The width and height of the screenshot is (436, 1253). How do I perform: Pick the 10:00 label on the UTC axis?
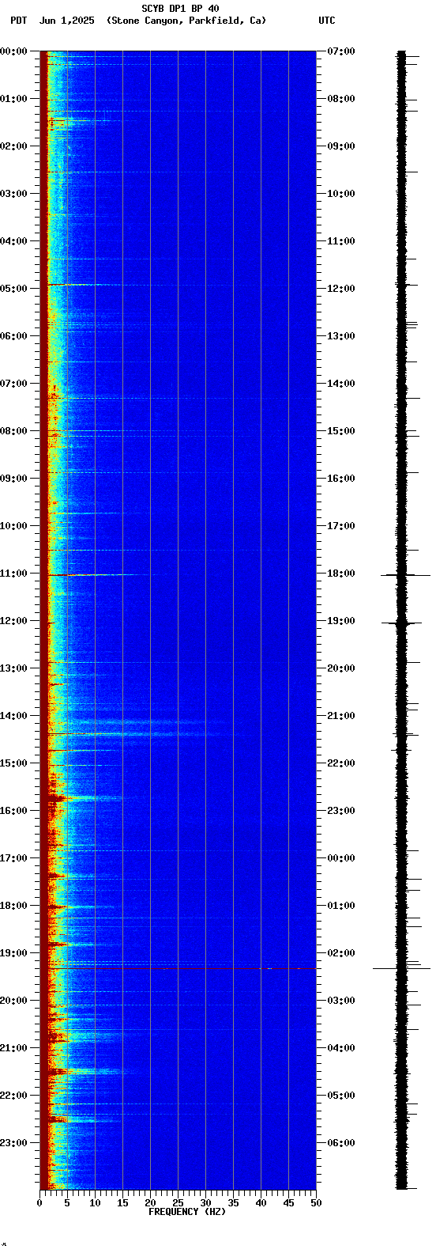[x=340, y=194]
